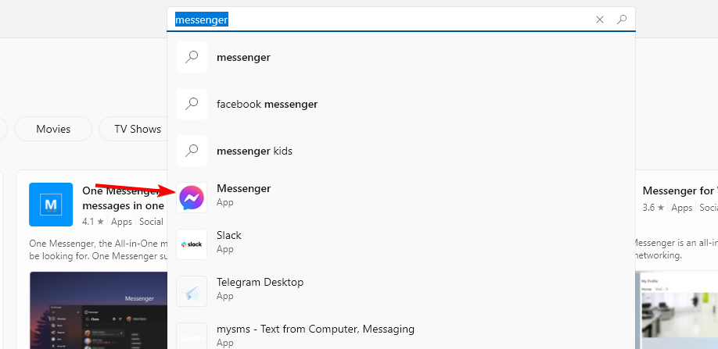
Task: Open the mysms app icon
Action: [192, 337]
